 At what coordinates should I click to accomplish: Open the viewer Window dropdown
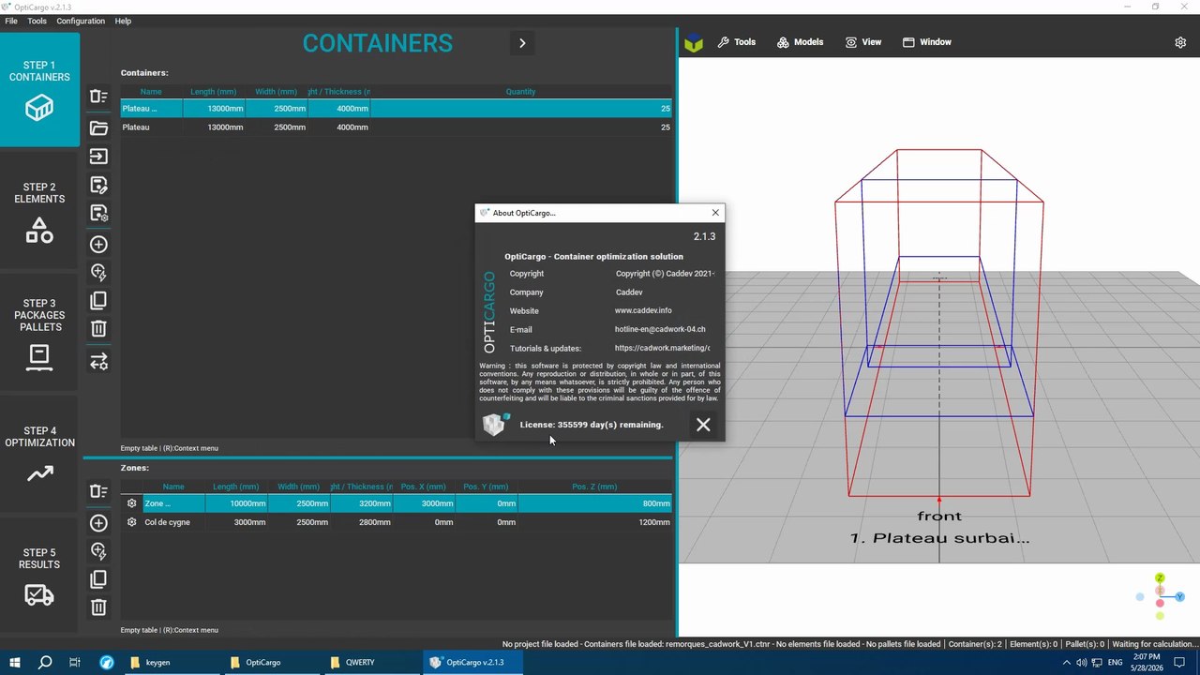[927, 42]
